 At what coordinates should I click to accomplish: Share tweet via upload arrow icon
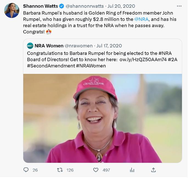[153, 170]
